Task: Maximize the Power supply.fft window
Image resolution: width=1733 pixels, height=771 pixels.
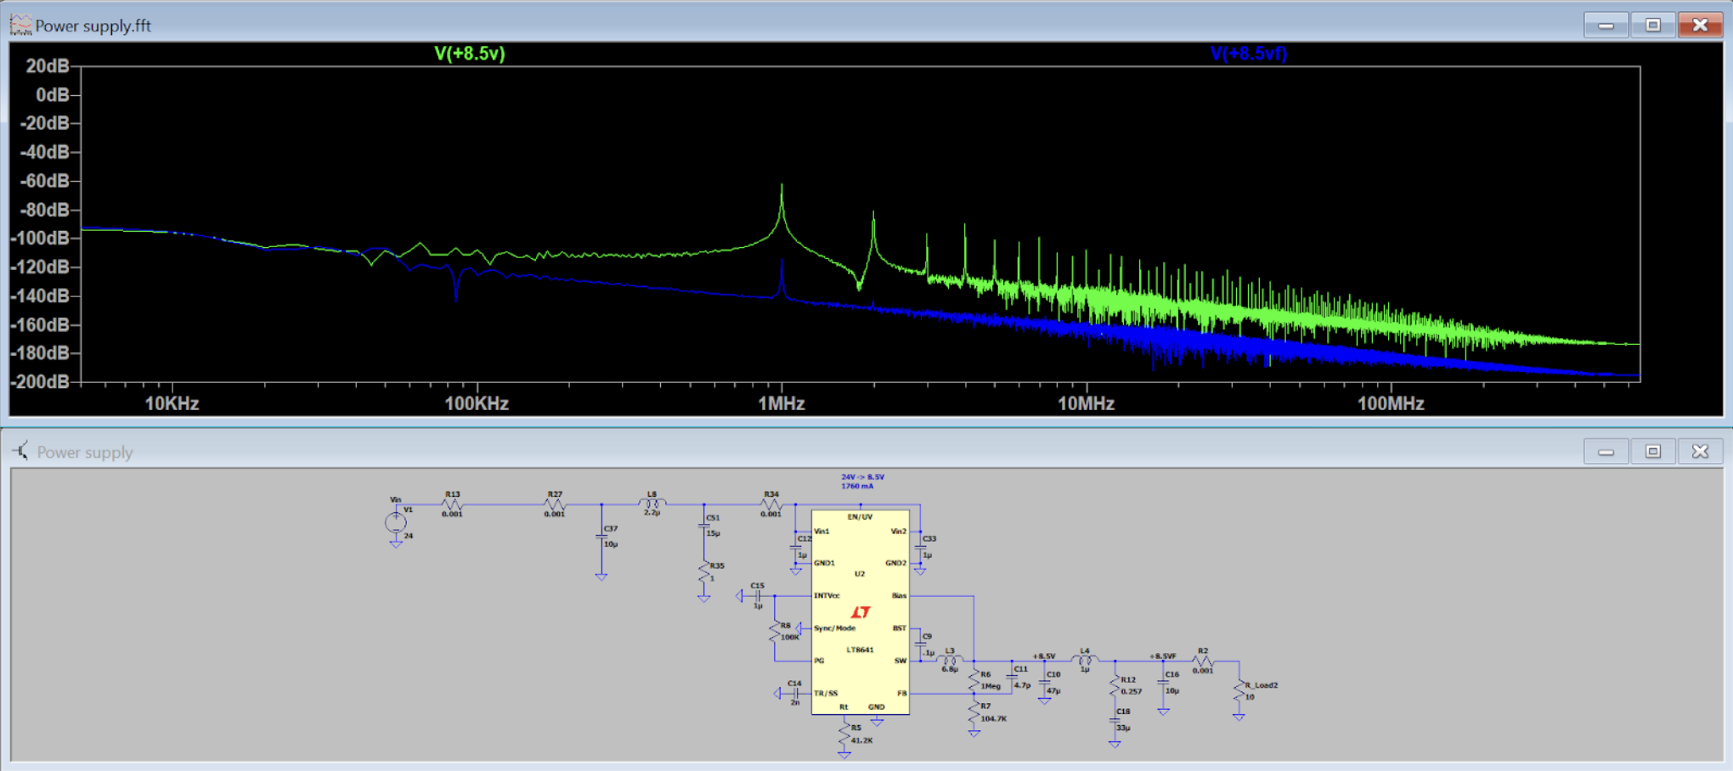Action: 1652,25
